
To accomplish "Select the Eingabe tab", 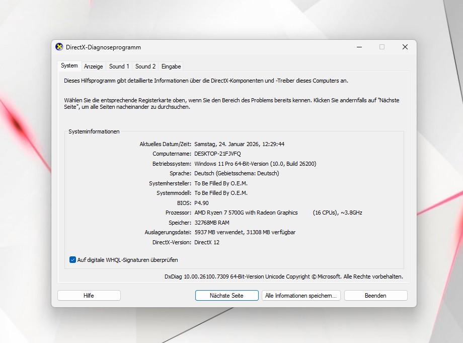I will (x=171, y=66).
